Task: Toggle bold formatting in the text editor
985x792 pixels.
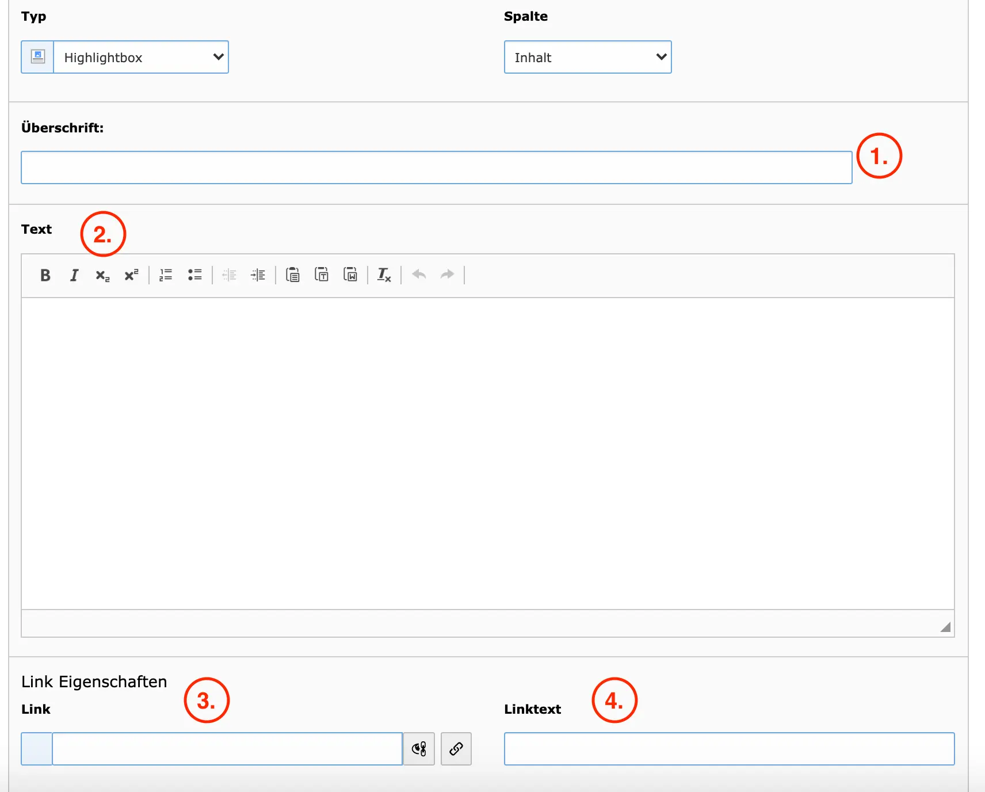Action: pos(45,275)
